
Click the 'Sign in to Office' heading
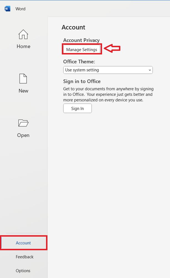coord(82,81)
